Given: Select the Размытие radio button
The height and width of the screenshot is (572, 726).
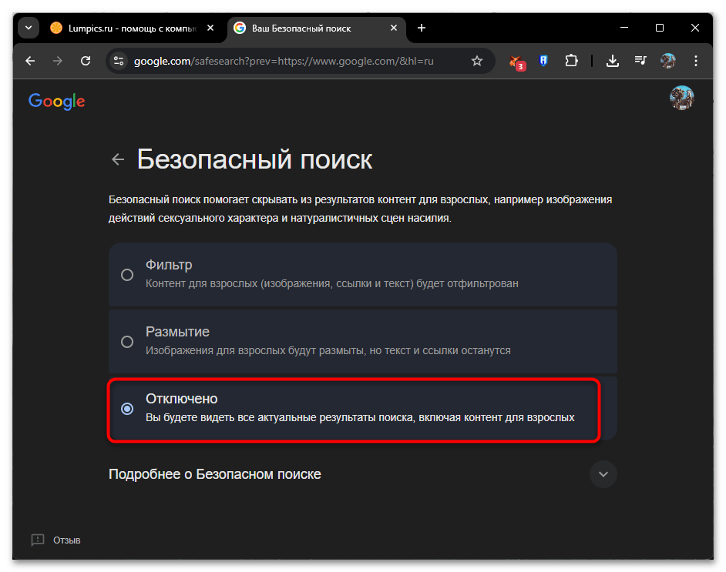Looking at the screenshot, I should coord(127,342).
